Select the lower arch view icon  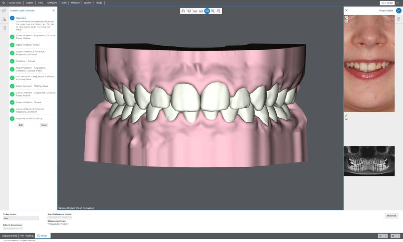[189, 11]
